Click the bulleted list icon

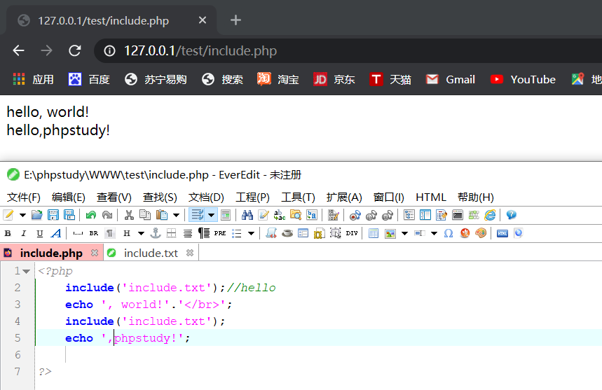click(236, 233)
